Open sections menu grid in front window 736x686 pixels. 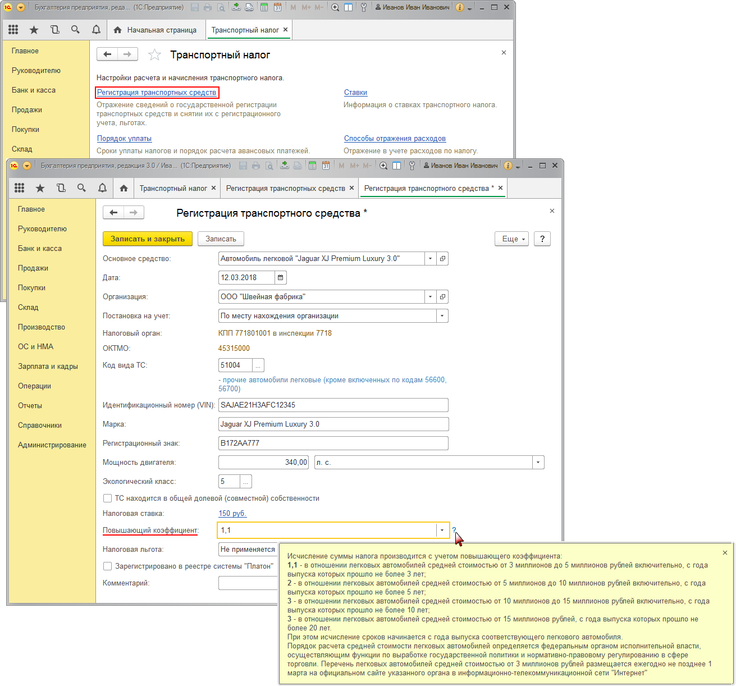pyautogui.click(x=20, y=188)
